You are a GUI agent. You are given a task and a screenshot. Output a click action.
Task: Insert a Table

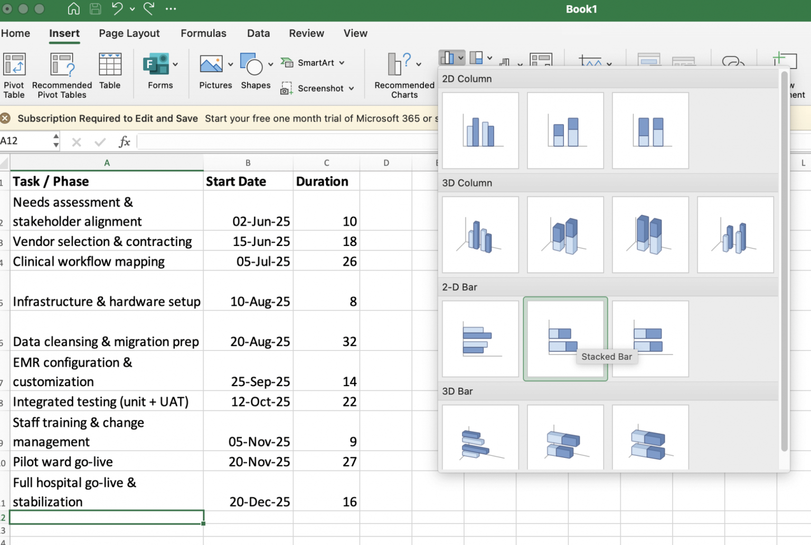[x=110, y=74]
